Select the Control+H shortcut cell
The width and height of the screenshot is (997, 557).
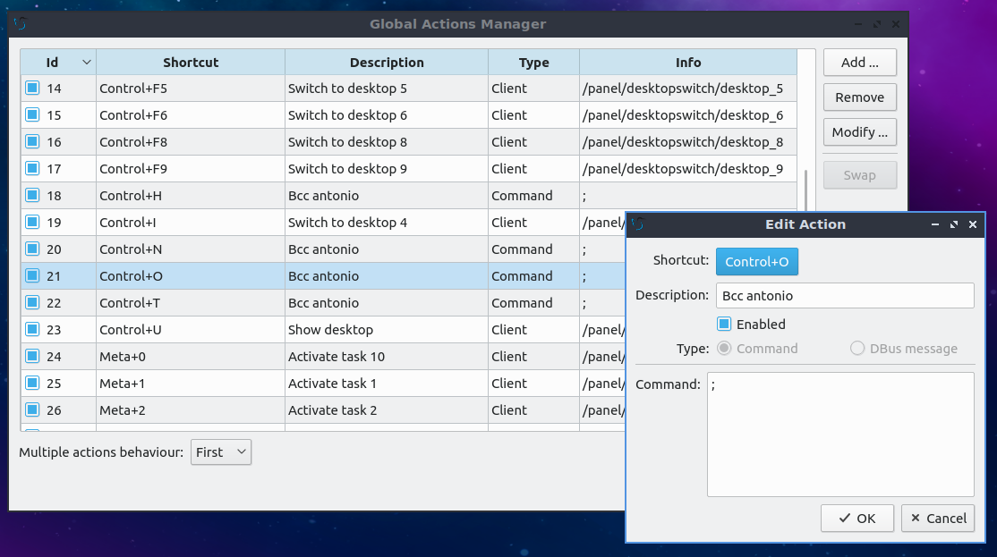pyautogui.click(x=190, y=196)
